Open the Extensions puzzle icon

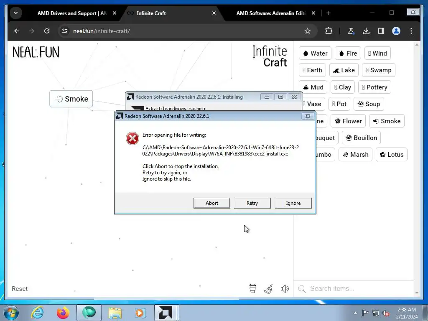click(329, 31)
